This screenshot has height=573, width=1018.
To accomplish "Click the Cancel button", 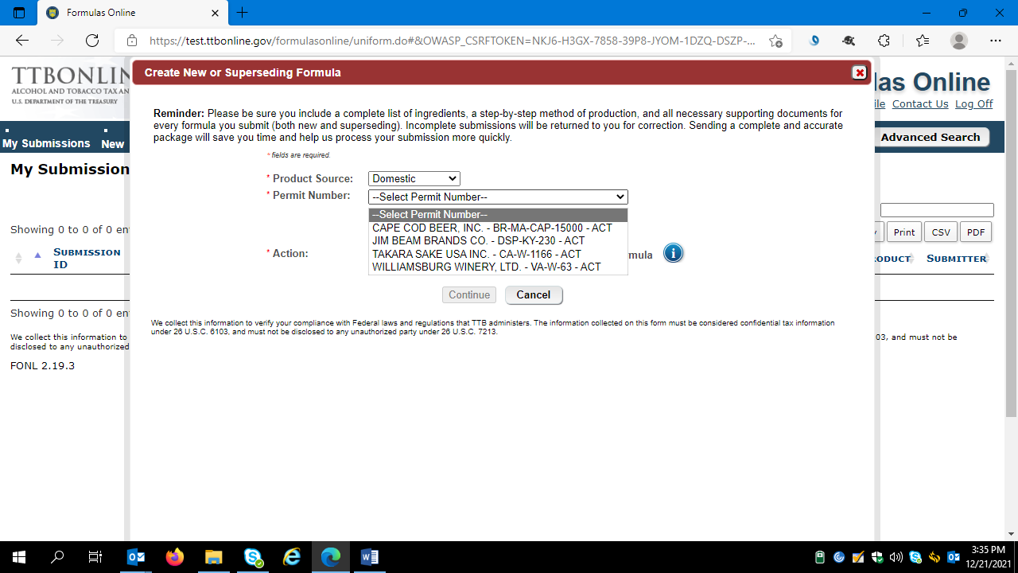I will [x=534, y=294].
